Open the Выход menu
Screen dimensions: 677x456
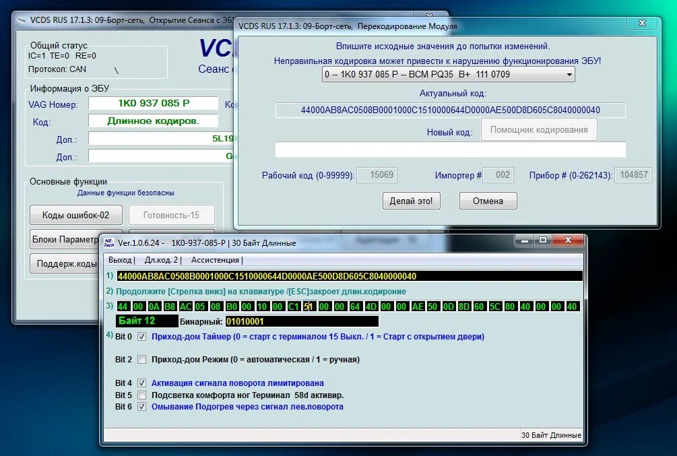pos(120,260)
